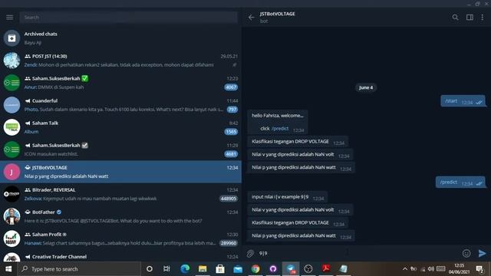Image resolution: width=491 pixels, height=276 pixels.
Task: Go back using the chat header arrow
Action: (x=251, y=17)
